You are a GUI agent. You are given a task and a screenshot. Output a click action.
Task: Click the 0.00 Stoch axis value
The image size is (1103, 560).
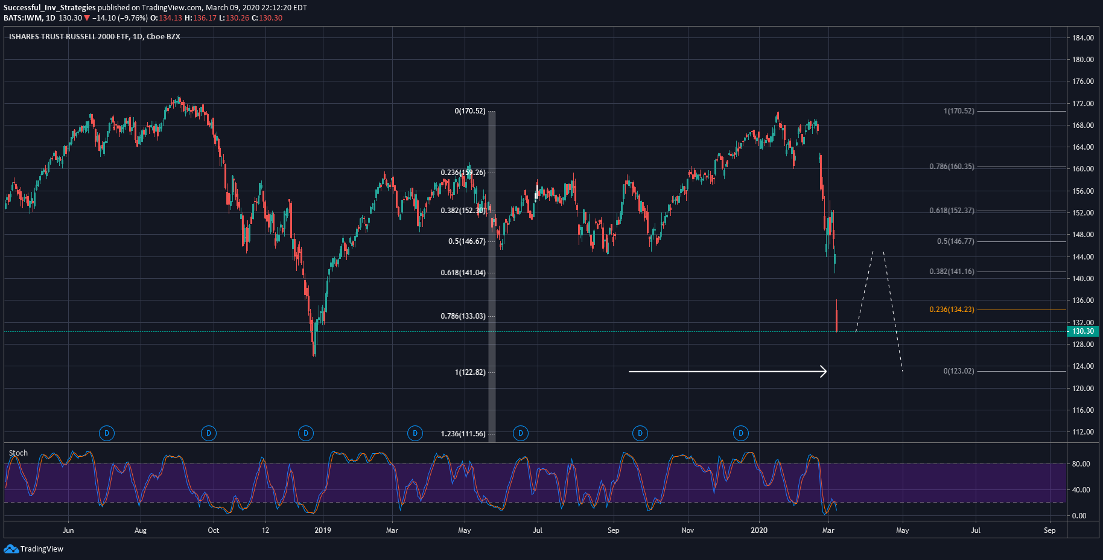tap(1079, 516)
